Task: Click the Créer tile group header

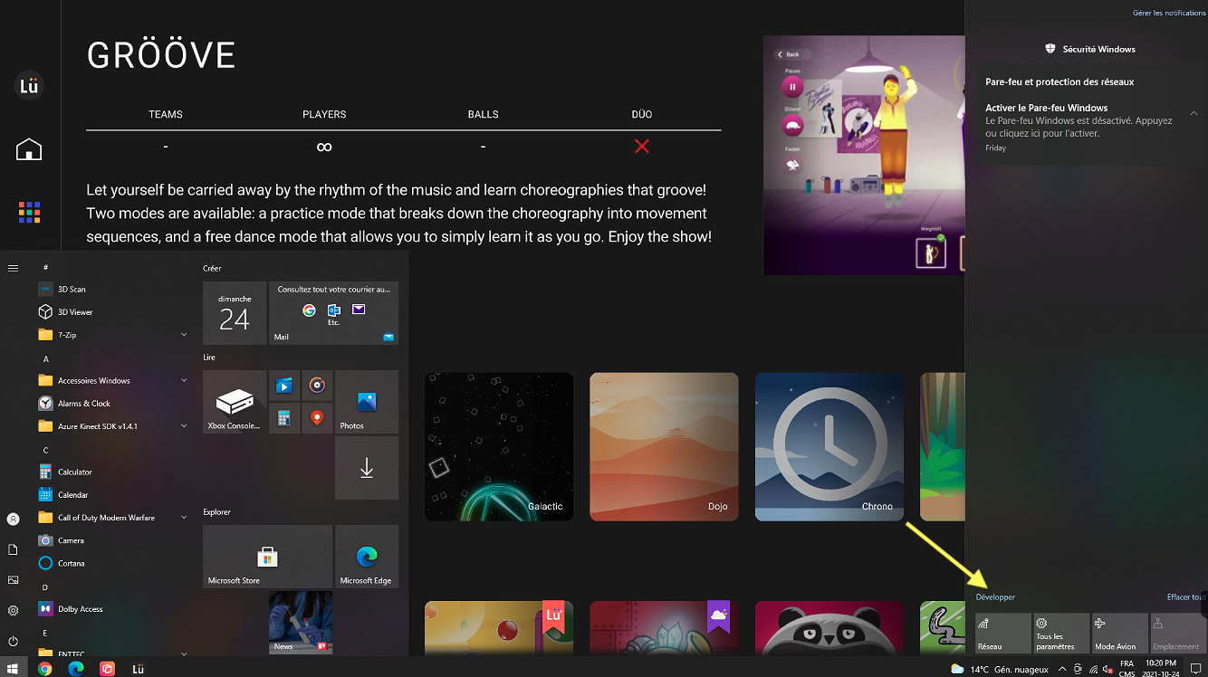Action: 212,269
